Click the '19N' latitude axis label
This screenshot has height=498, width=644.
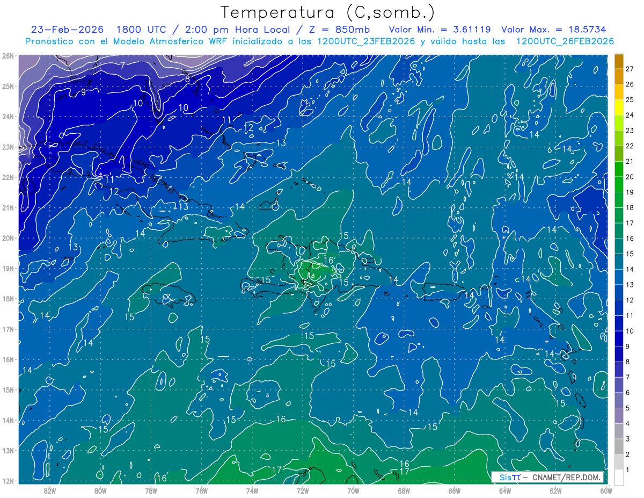pyautogui.click(x=8, y=268)
